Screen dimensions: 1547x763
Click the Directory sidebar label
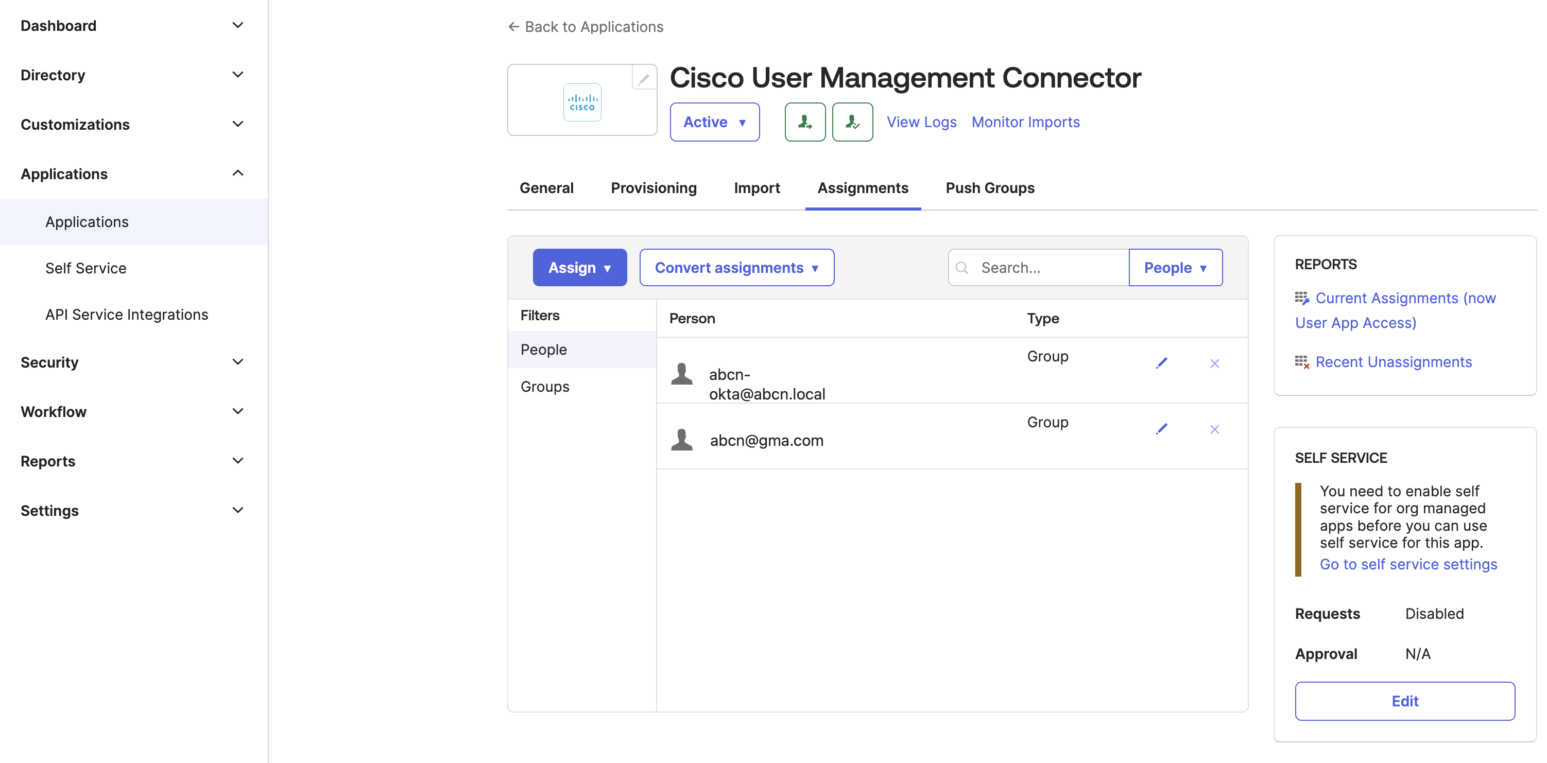tap(53, 75)
